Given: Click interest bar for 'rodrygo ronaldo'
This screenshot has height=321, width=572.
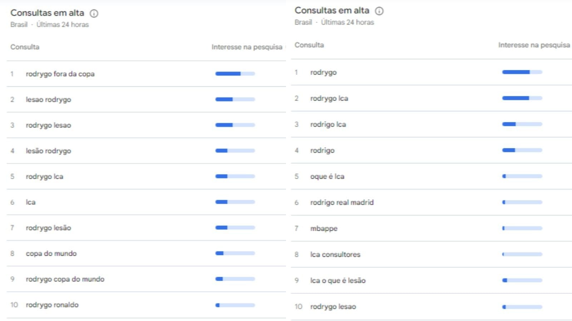Looking at the screenshot, I should tap(235, 305).
